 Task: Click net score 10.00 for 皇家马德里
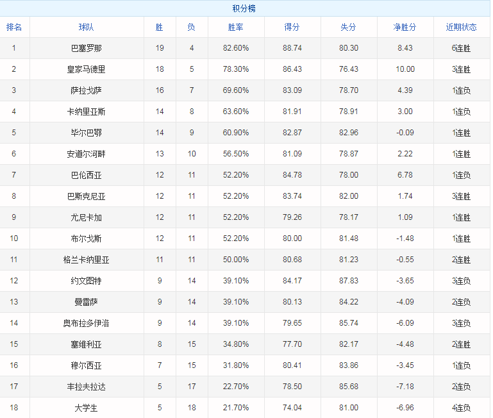pyautogui.click(x=405, y=69)
